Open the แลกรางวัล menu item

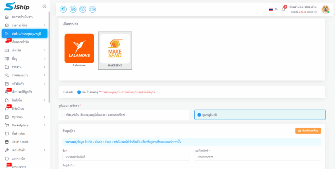click(18, 159)
